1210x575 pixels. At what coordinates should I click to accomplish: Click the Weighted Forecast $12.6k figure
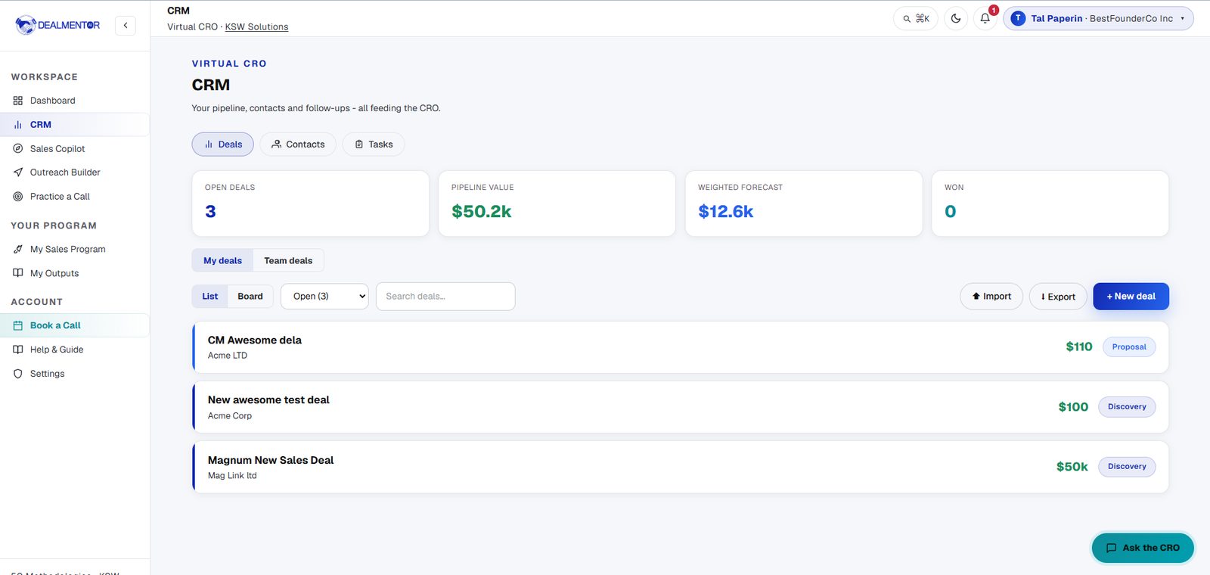pyautogui.click(x=726, y=212)
